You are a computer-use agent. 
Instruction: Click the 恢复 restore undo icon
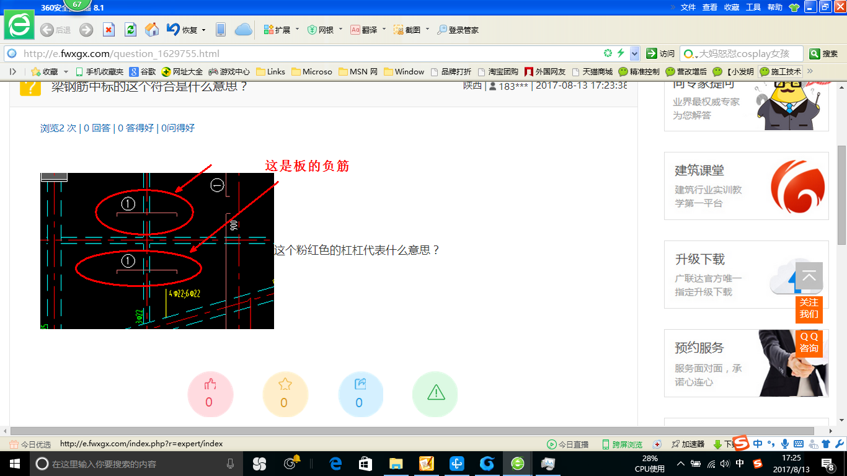(173, 29)
